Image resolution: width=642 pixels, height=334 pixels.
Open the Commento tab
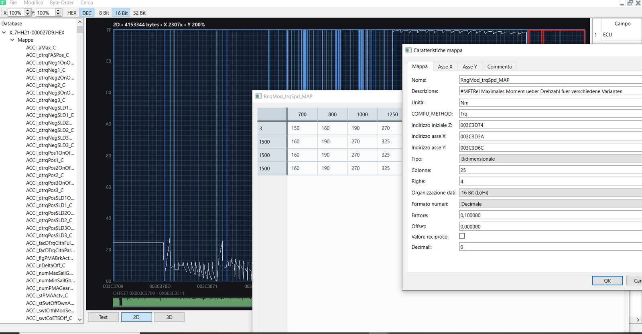tap(500, 66)
